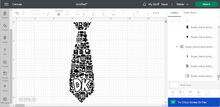Open the notifications bell

(x=144, y=4)
